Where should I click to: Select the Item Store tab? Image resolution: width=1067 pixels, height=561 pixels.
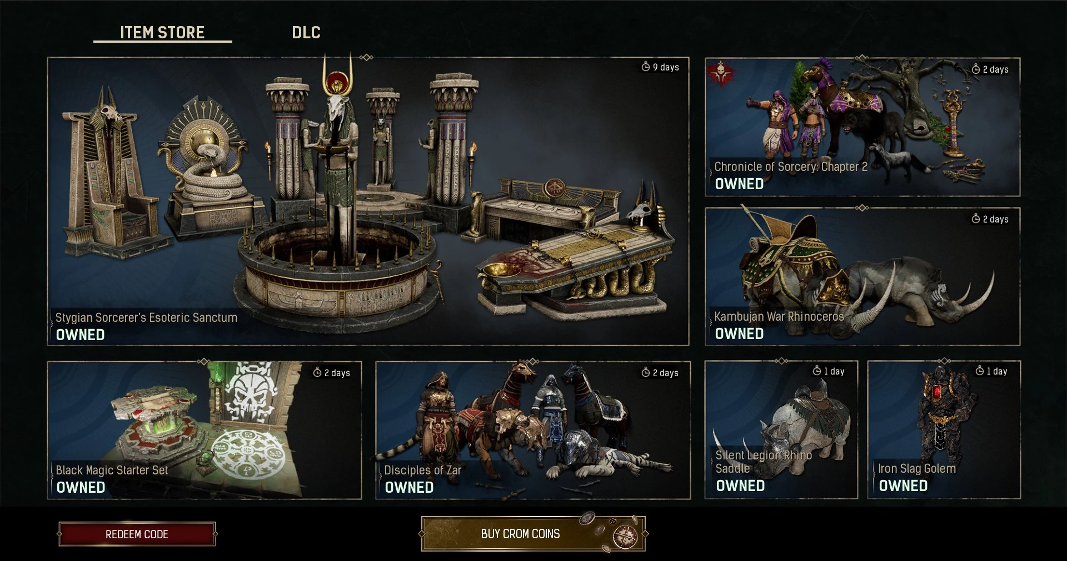point(162,32)
